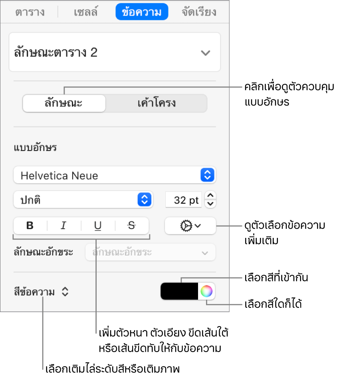The height and width of the screenshot is (376, 341).
Task: Decrease font size with down stepper arrow
Action: point(210,204)
